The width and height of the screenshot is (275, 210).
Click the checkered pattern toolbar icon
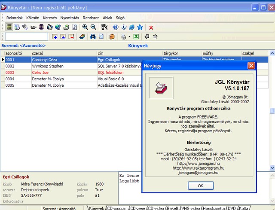click(104, 27)
